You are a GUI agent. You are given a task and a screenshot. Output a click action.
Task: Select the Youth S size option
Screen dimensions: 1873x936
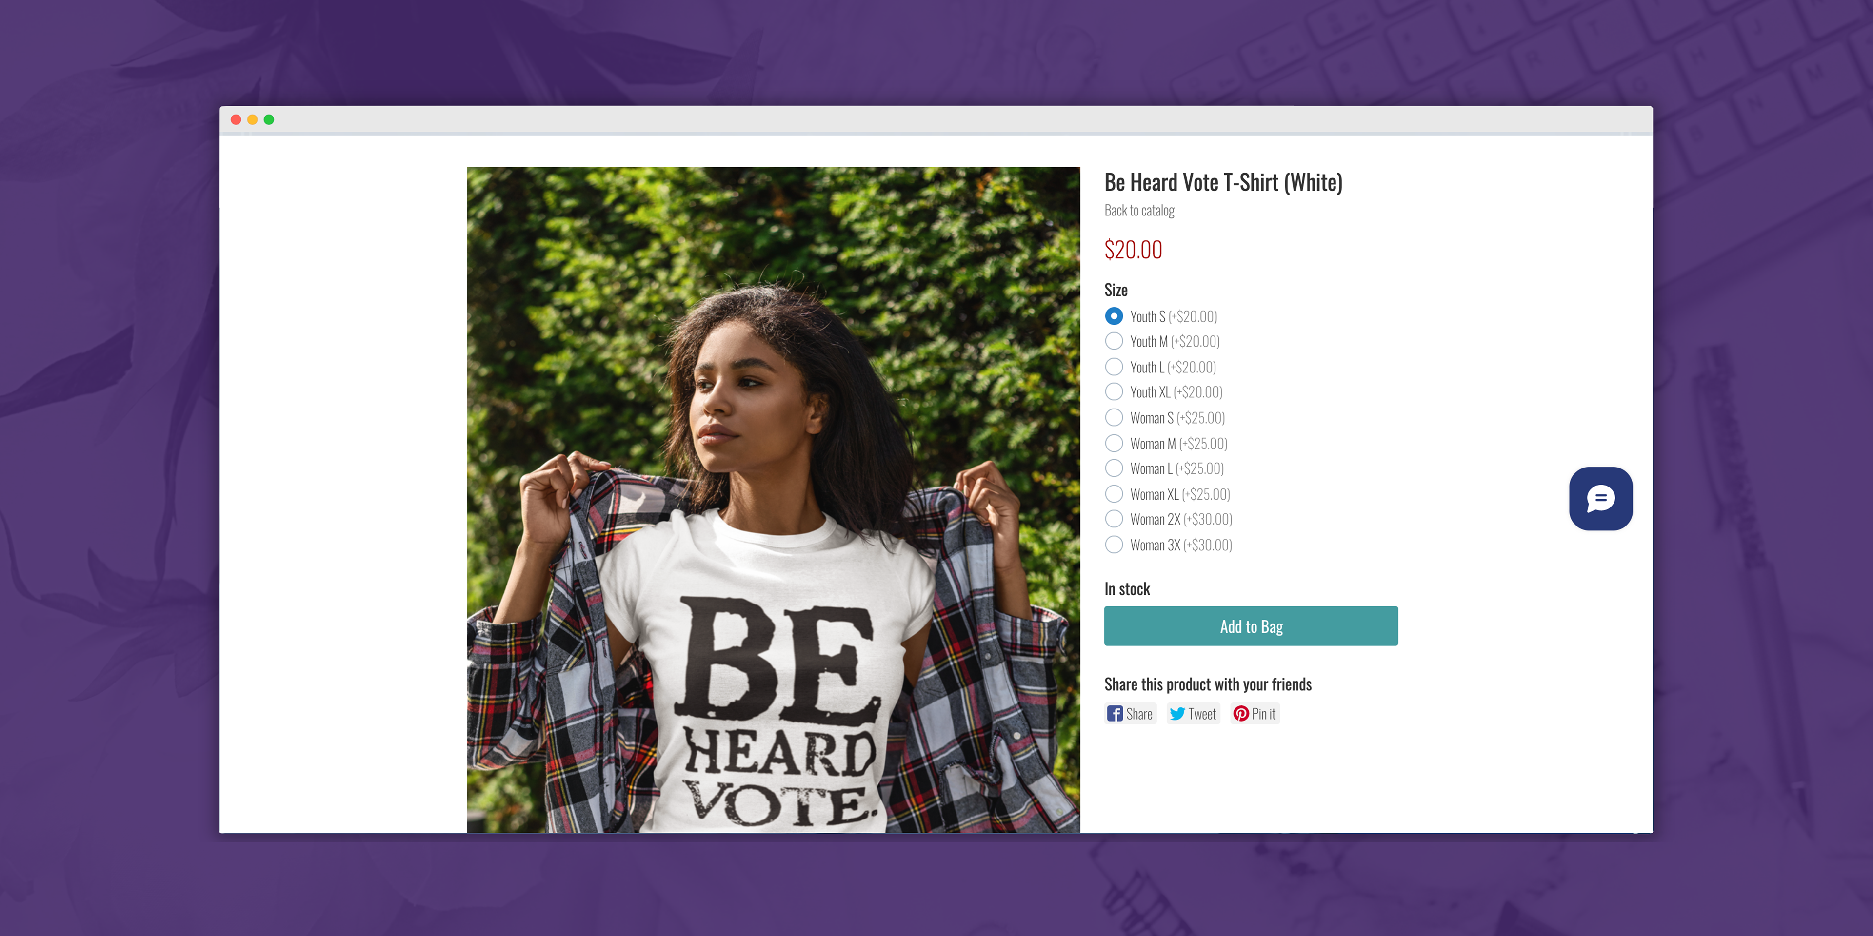(x=1113, y=316)
